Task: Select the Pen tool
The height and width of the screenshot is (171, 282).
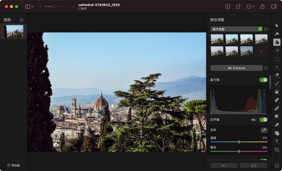Action: point(277,125)
